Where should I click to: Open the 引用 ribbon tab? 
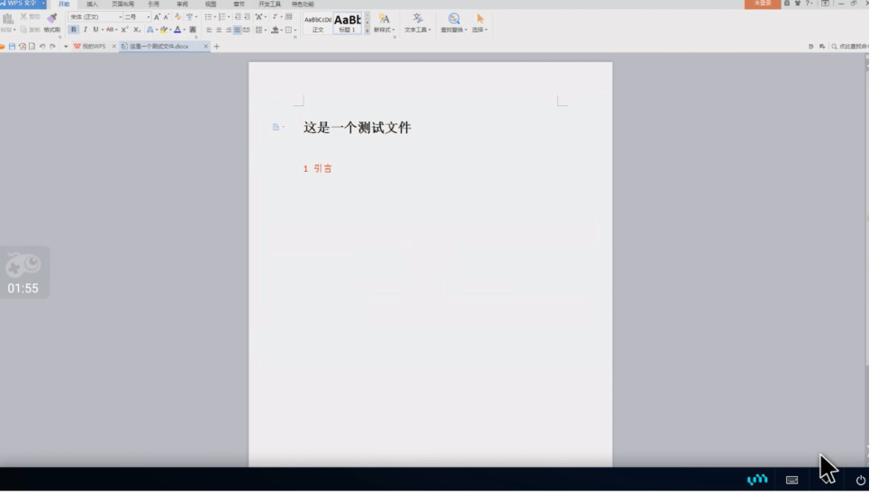click(x=153, y=4)
